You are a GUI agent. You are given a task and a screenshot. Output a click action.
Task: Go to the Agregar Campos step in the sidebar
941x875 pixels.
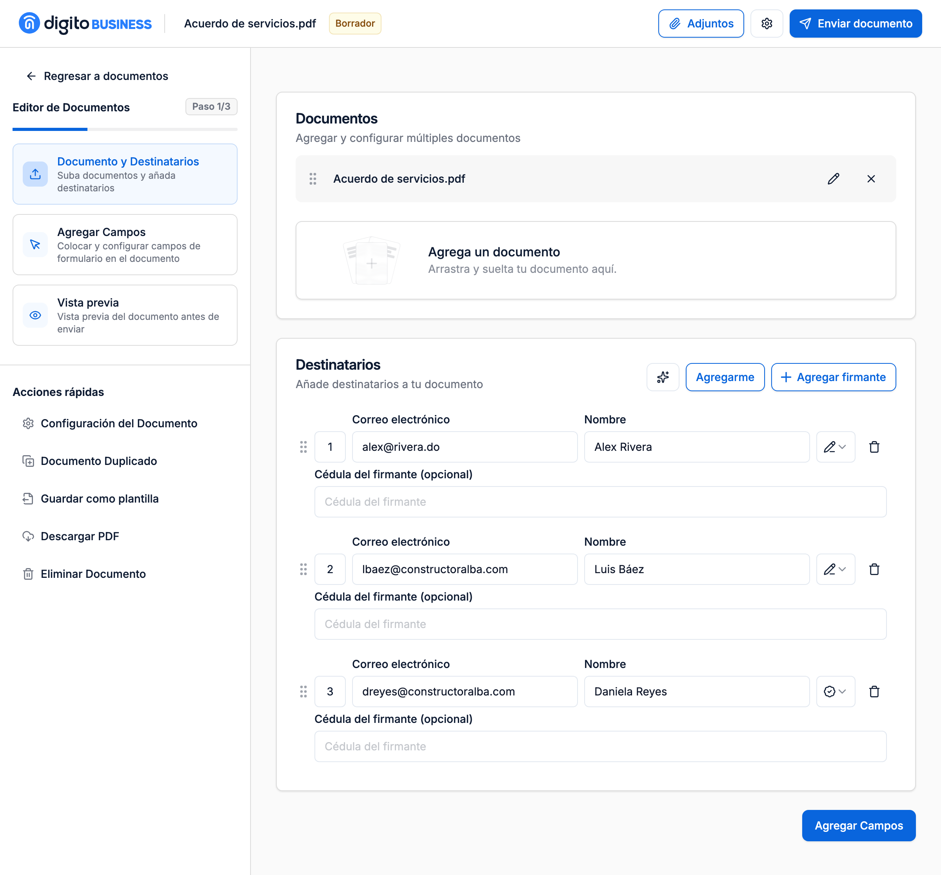coord(125,245)
